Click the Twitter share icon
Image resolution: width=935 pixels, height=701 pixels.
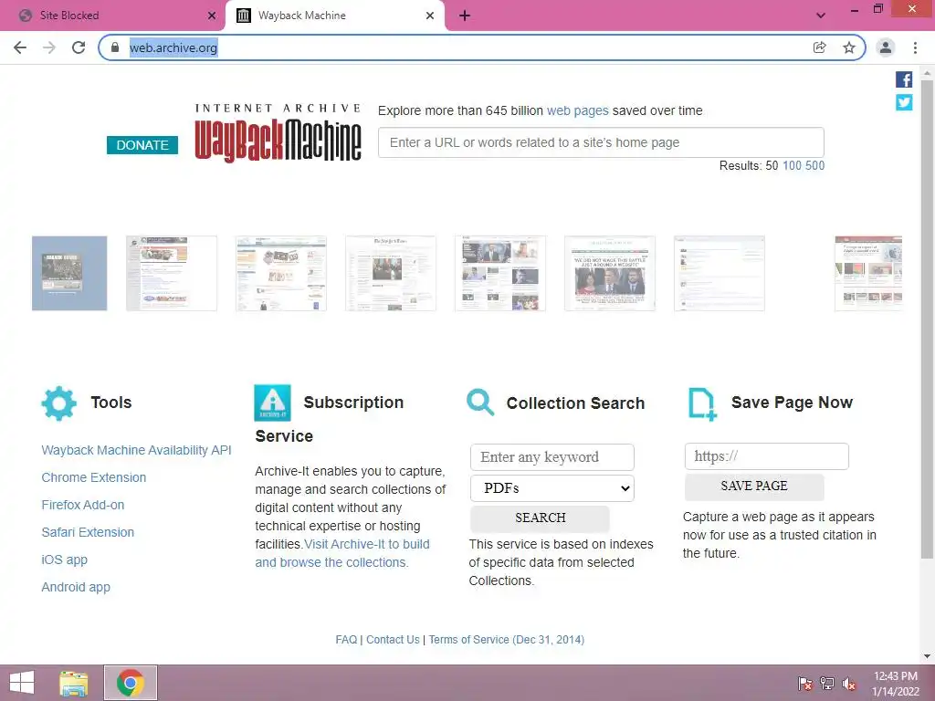904,102
